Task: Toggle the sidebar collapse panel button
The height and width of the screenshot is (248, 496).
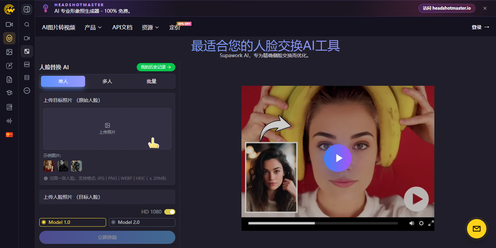Action: point(27,9)
